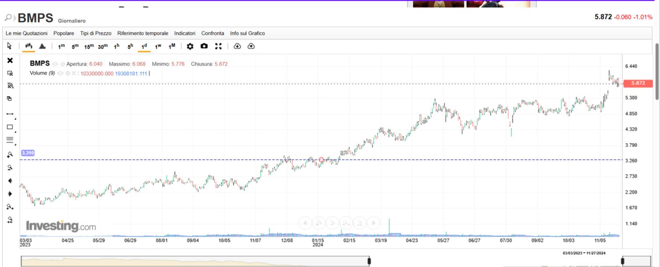660x267 pixels.
Task: Click the cloud download chart layout icon
Action: [237, 46]
